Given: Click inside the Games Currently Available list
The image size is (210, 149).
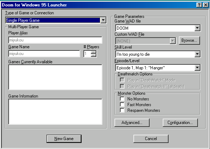Looking at the screenshot, I should (x=55, y=77).
